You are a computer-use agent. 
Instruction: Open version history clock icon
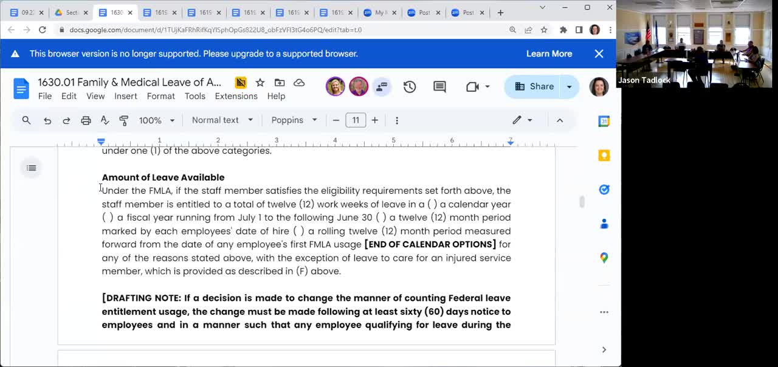tap(410, 87)
